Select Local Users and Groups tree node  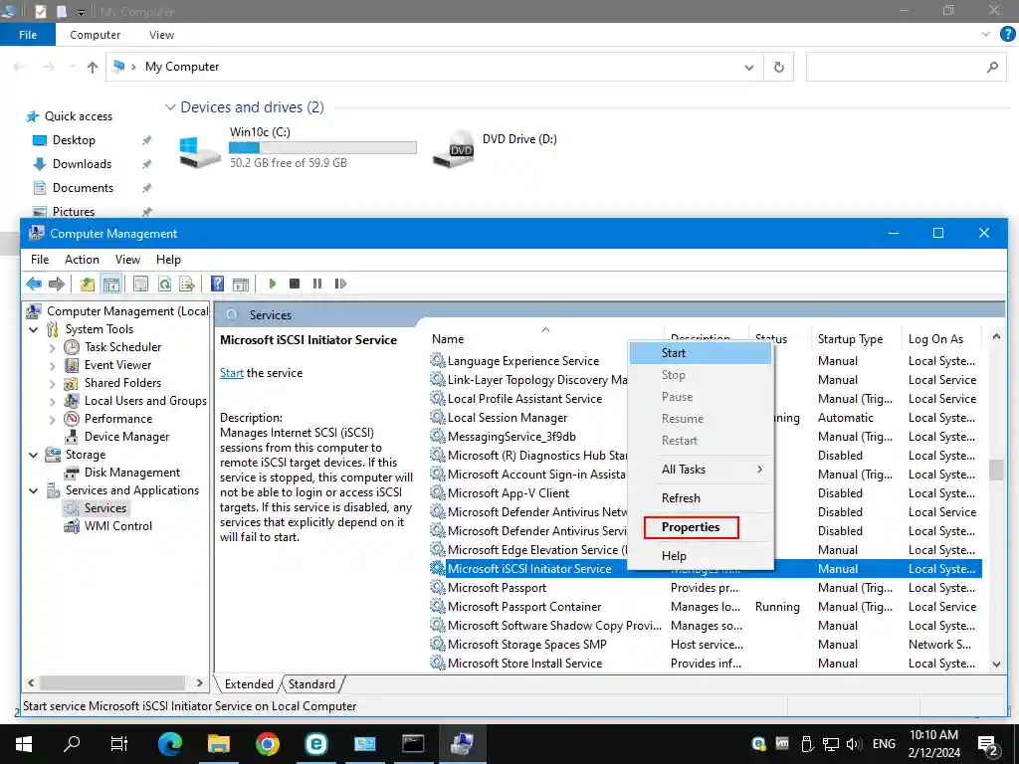tap(145, 401)
